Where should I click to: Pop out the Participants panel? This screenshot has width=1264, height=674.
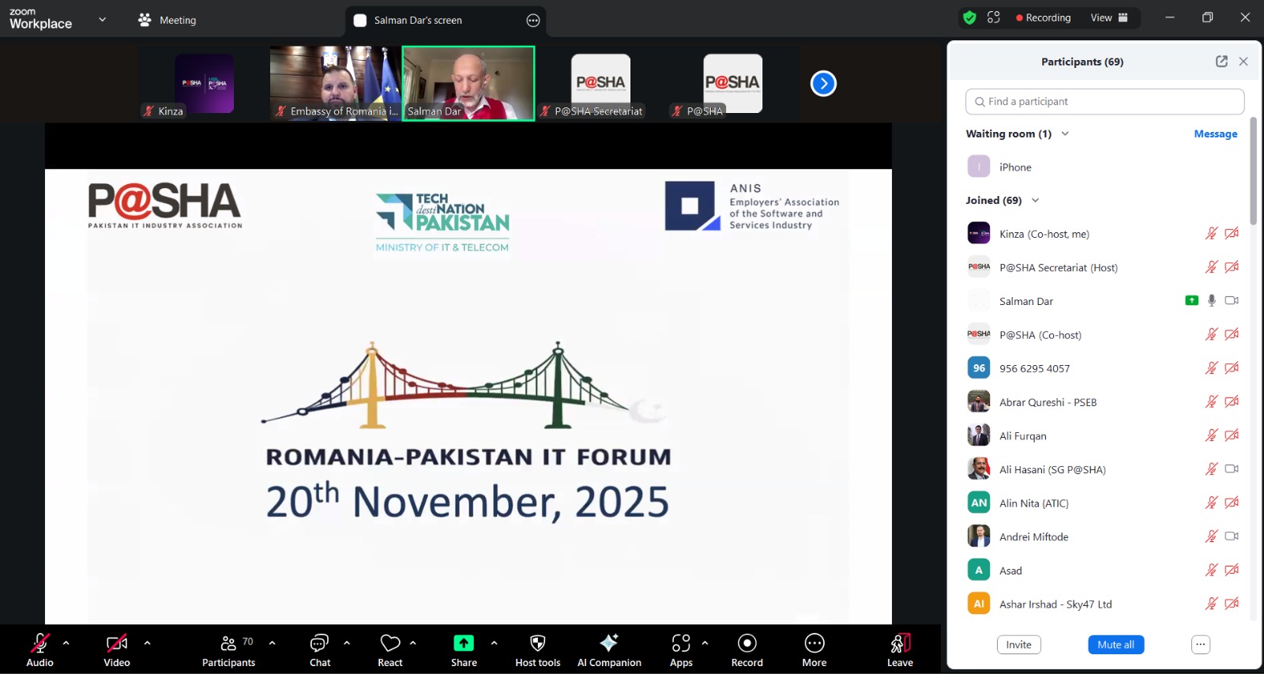tap(1221, 62)
